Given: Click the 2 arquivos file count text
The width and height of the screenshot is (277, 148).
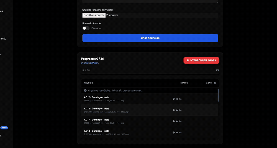Looking at the screenshot, I should pos(112,15).
